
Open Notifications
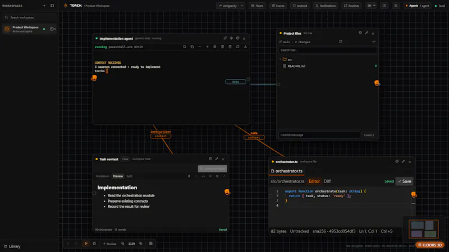(x=326, y=6)
